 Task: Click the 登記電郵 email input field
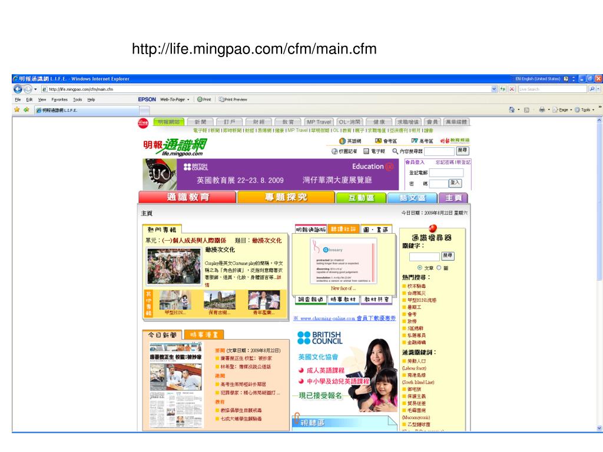(x=446, y=172)
